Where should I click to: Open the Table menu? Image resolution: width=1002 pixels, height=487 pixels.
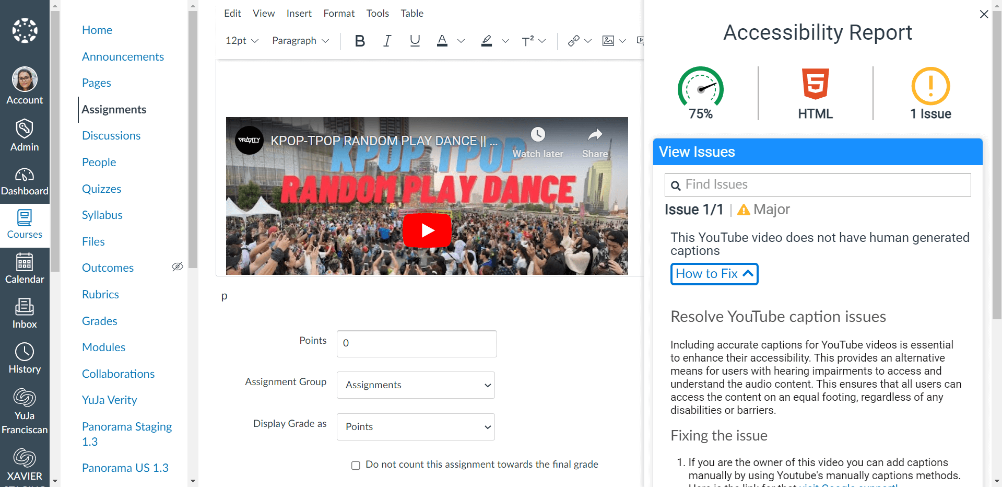[412, 14]
